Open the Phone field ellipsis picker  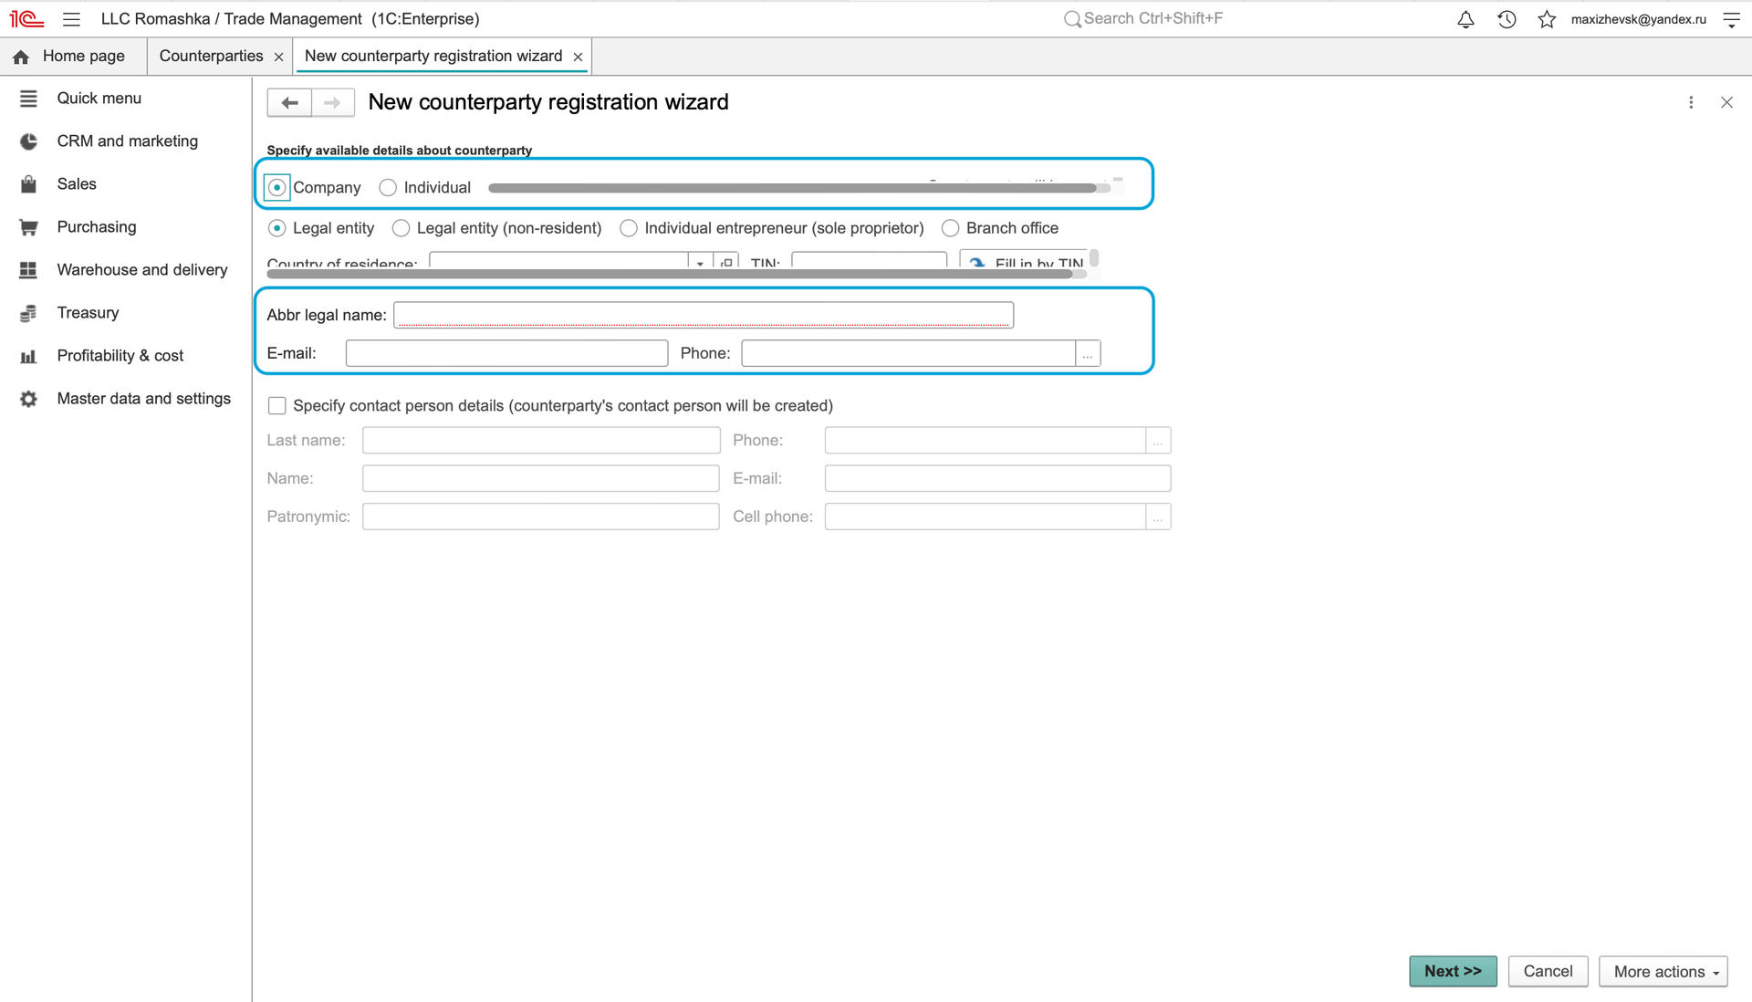[1088, 354]
